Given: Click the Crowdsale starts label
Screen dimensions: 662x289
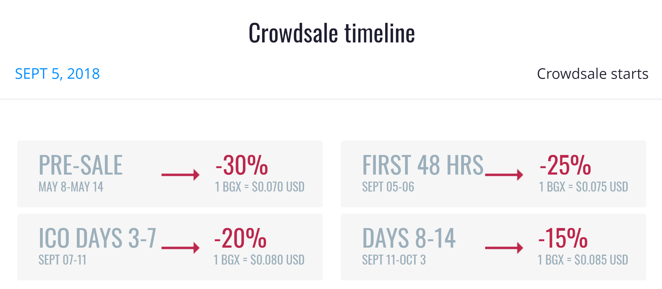Looking at the screenshot, I should [592, 74].
